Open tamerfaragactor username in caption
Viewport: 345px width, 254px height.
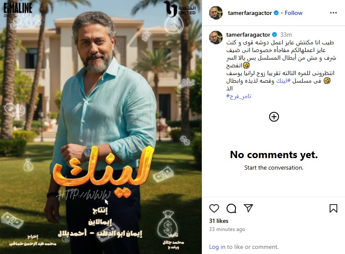click(x=248, y=35)
